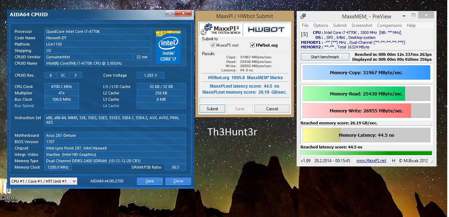Click the Bus Speed label link
449x217 pixels.
coord(24,106)
